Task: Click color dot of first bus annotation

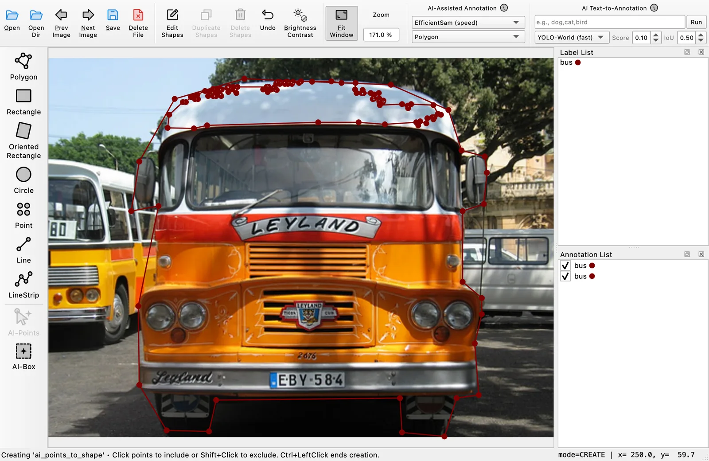Action: (592, 266)
